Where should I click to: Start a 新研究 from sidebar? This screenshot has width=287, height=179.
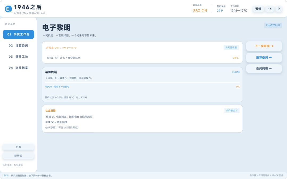(18, 156)
